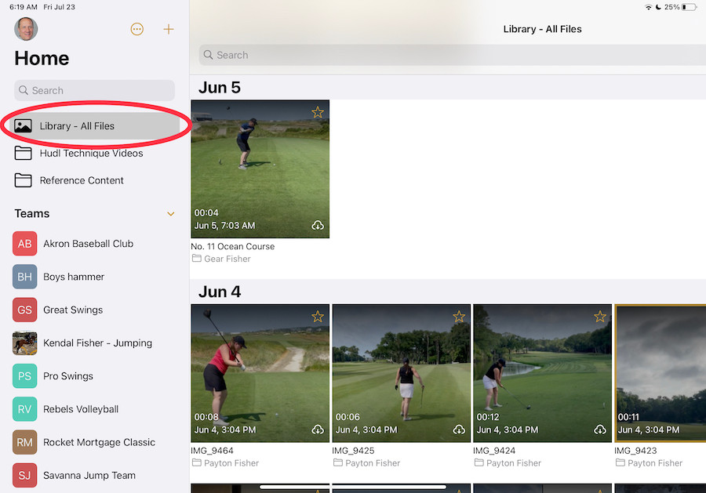Viewport: 706px width, 493px height.
Task: Open Akron Baseball Club team
Action: [x=95, y=244]
